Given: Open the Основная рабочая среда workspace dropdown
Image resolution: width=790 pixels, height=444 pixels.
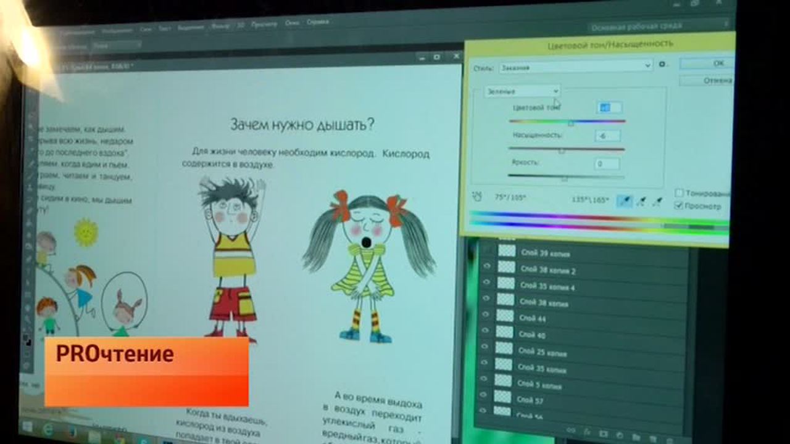Looking at the screenshot, I should (659, 27).
